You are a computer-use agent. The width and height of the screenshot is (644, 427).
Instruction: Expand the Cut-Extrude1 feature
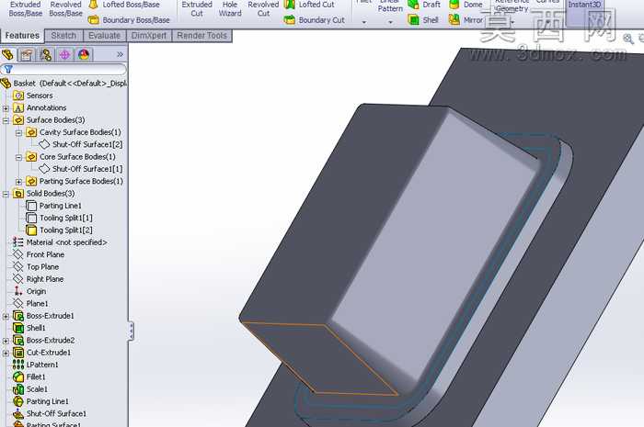(6, 353)
